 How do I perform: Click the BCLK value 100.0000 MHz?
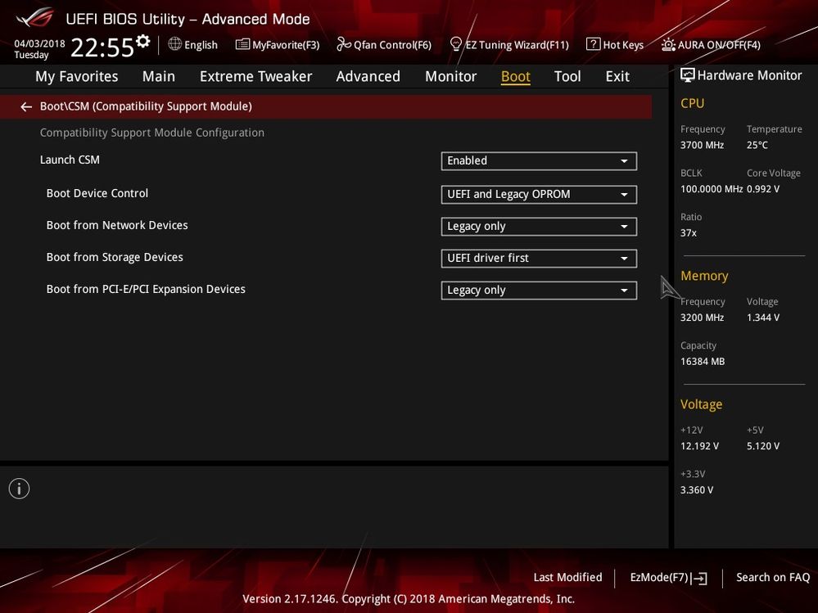click(712, 189)
